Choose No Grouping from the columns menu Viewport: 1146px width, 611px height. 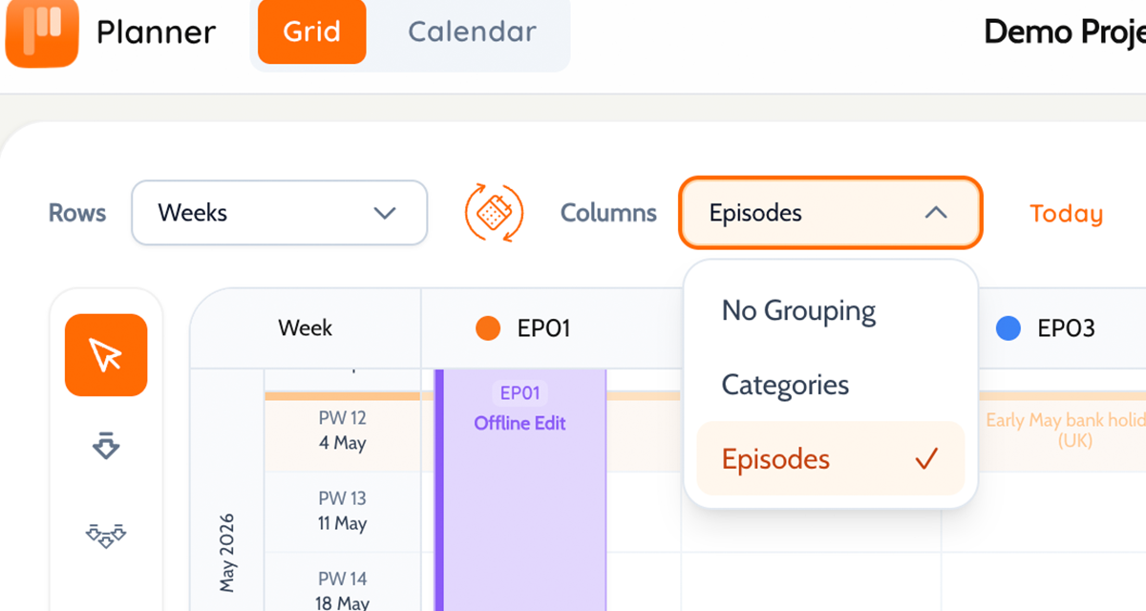[x=798, y=311]
